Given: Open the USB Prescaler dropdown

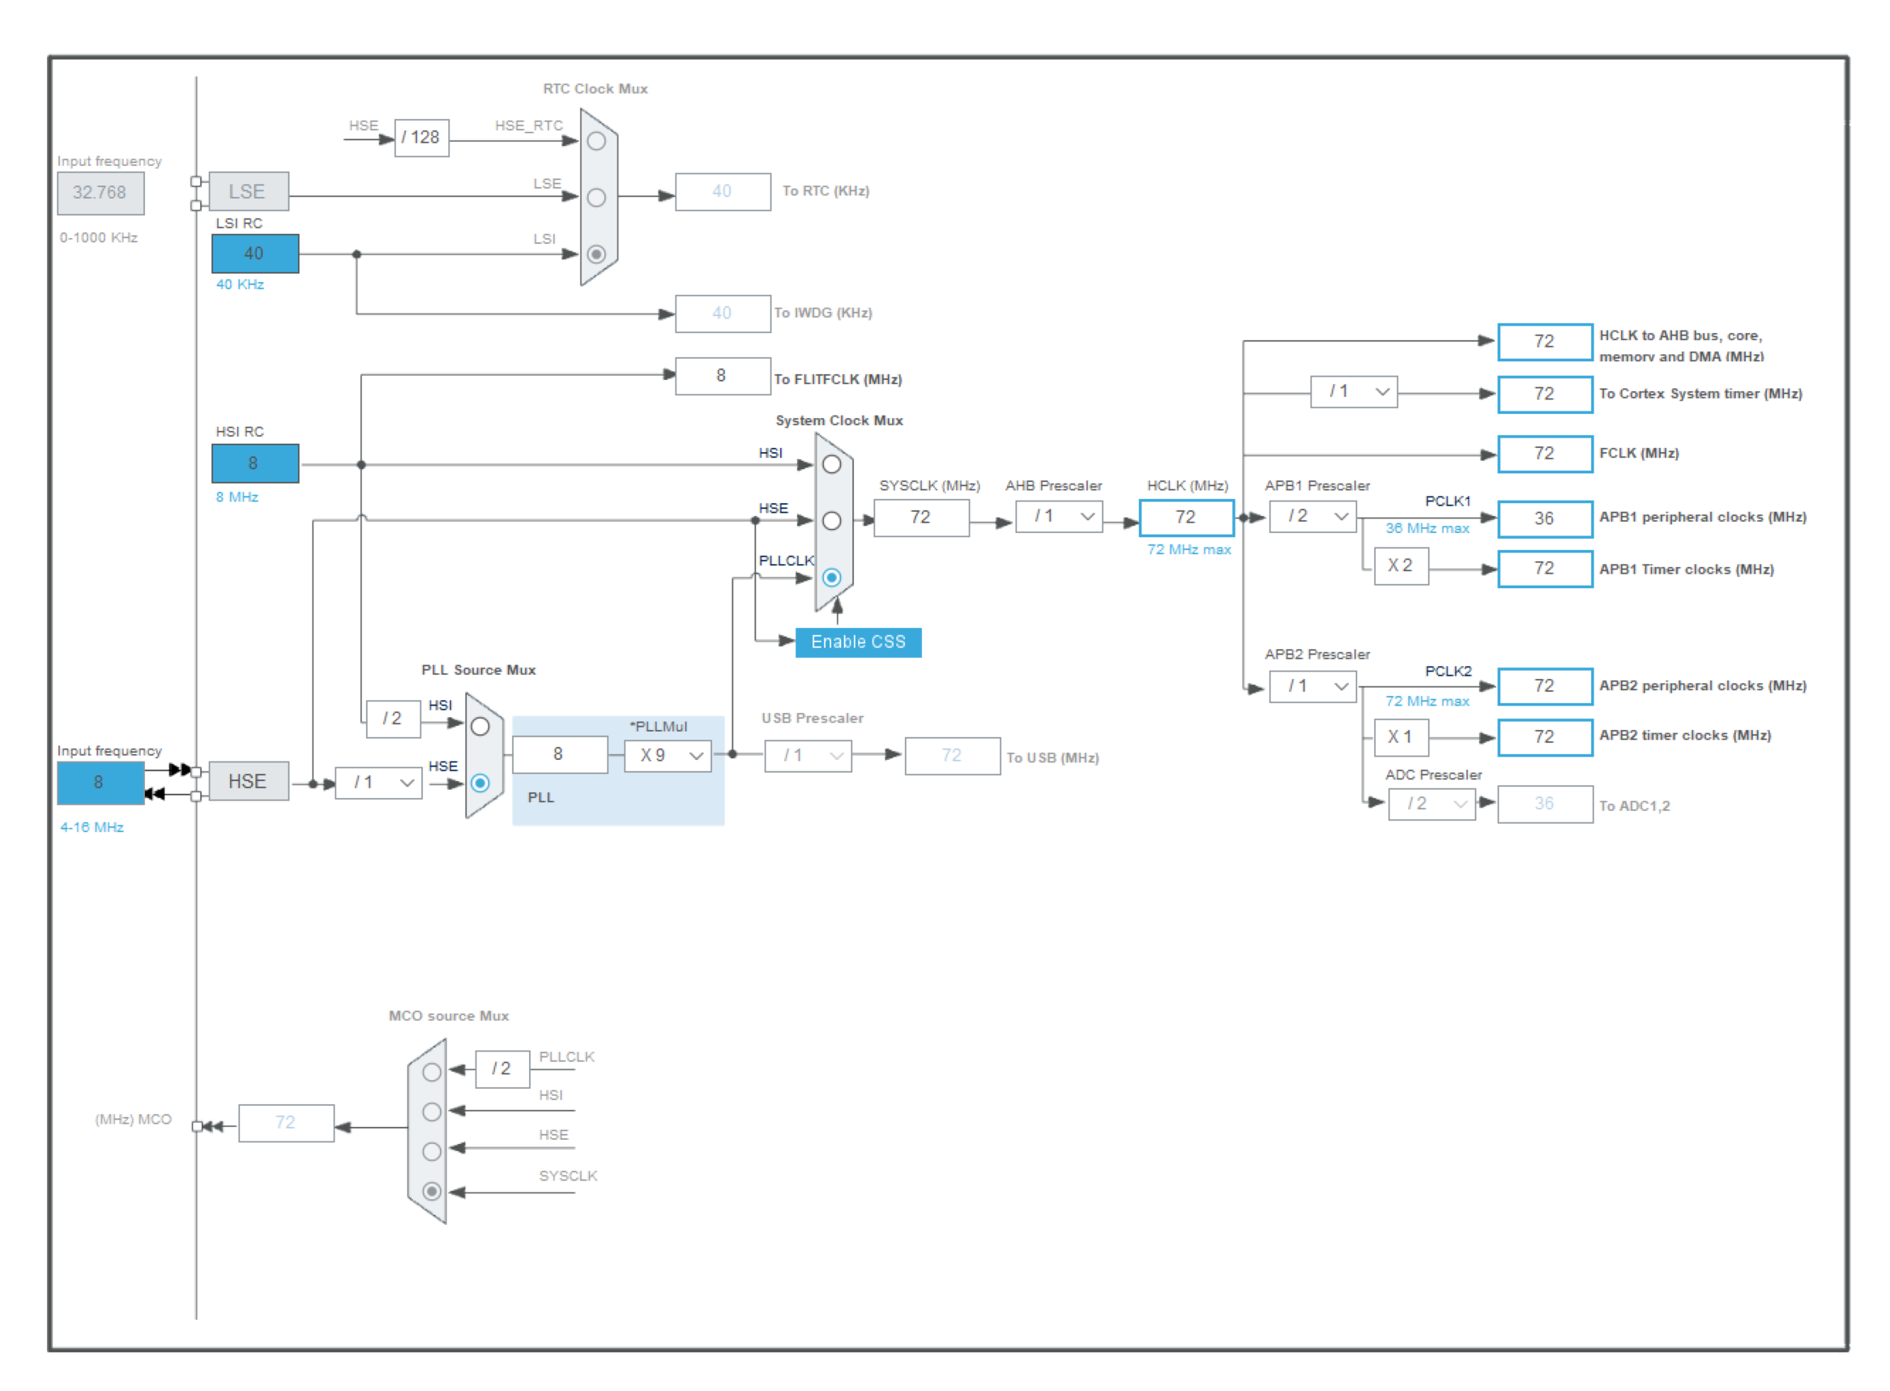Looking at the screenshot, I should [x=808, y=755].
